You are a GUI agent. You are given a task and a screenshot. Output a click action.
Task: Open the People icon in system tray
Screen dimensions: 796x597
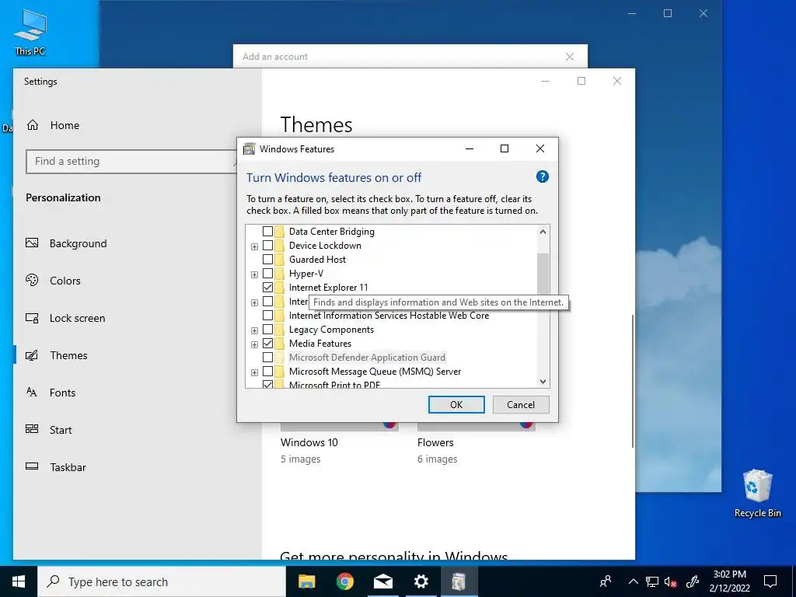[x=605, y=581]
